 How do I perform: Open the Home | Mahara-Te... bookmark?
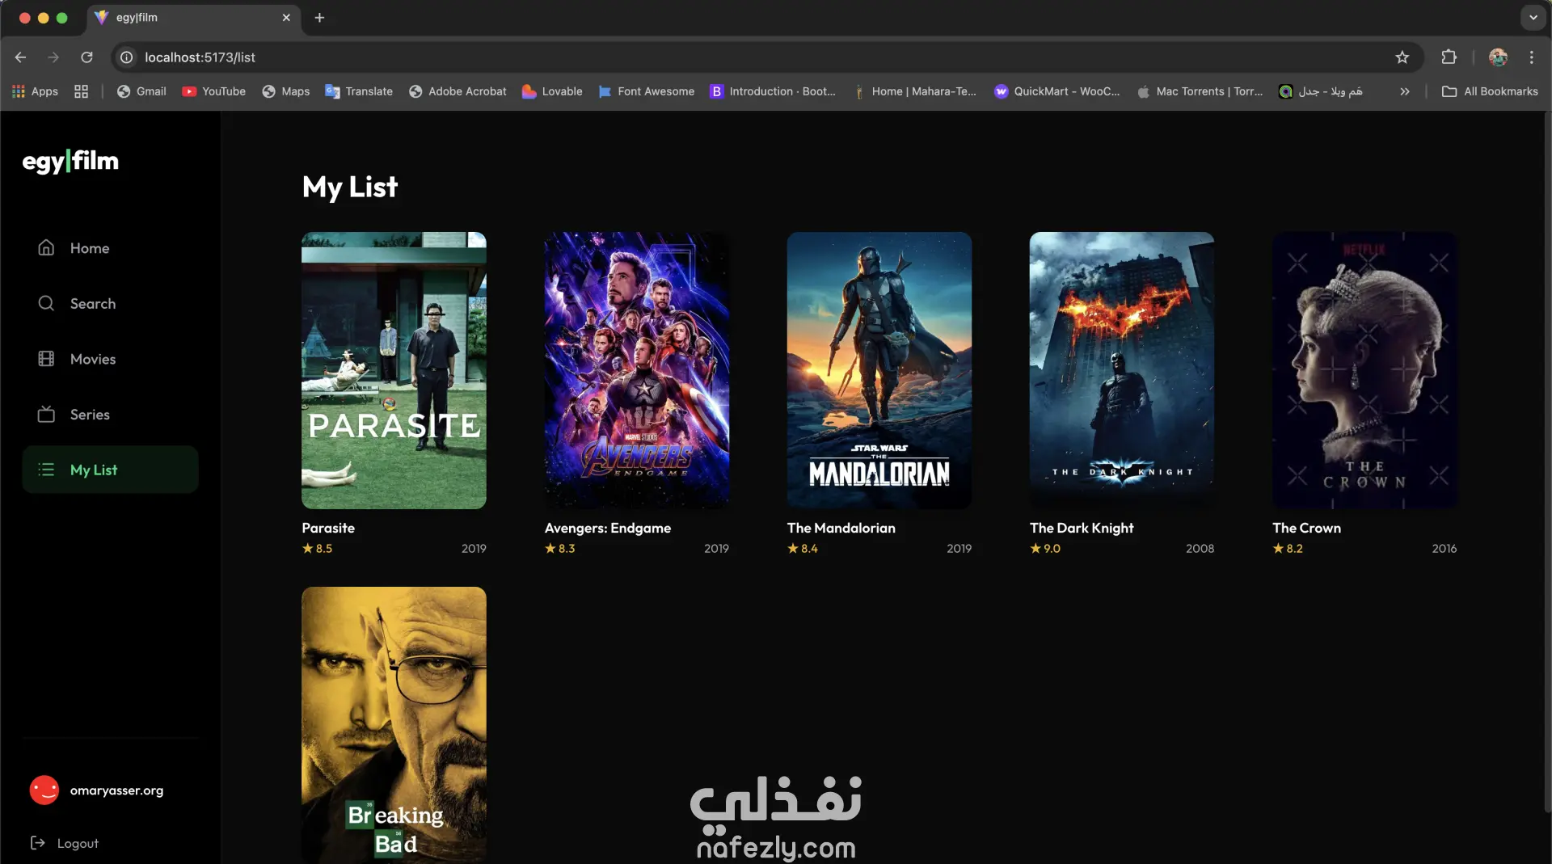point(915,91)
